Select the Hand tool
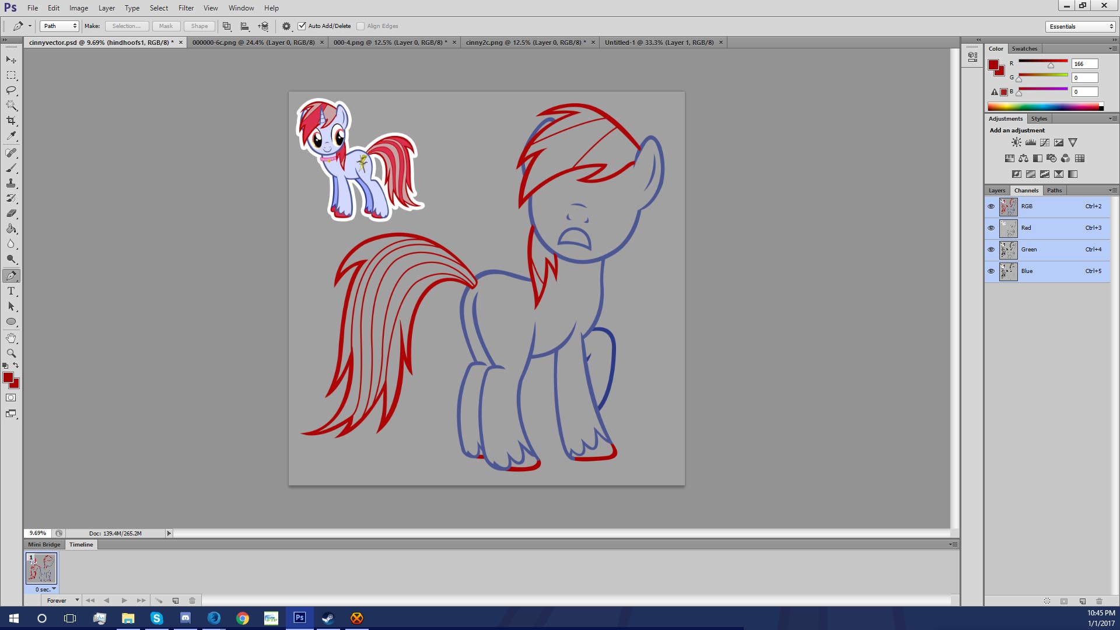This screenshot has height=630, width=1120. [x=11, y=338]
